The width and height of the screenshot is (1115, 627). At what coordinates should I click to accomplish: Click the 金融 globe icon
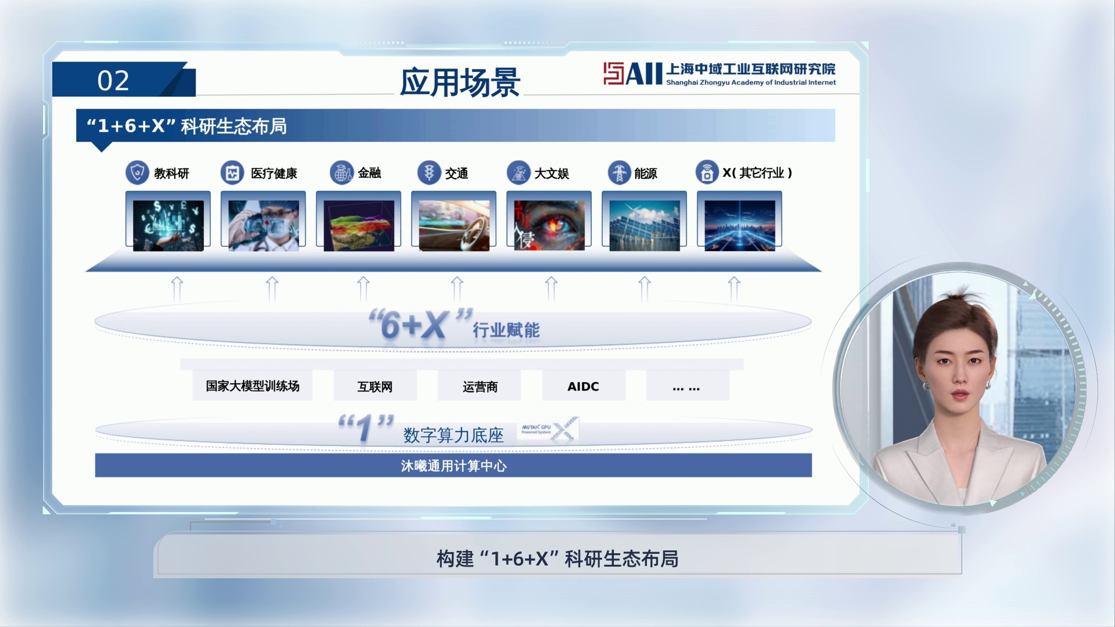pos(341,172)
